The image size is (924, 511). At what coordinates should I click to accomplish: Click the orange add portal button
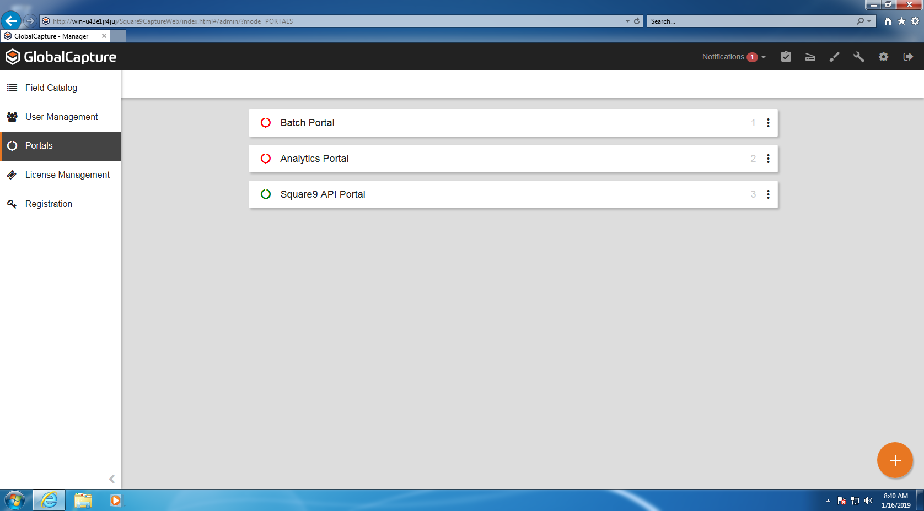click(x=895, y=460)
